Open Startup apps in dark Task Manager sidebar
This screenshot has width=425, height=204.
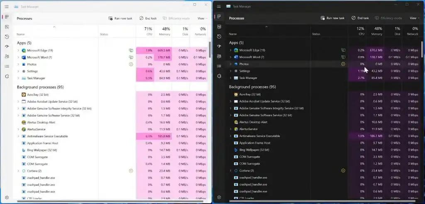(219, 46)
